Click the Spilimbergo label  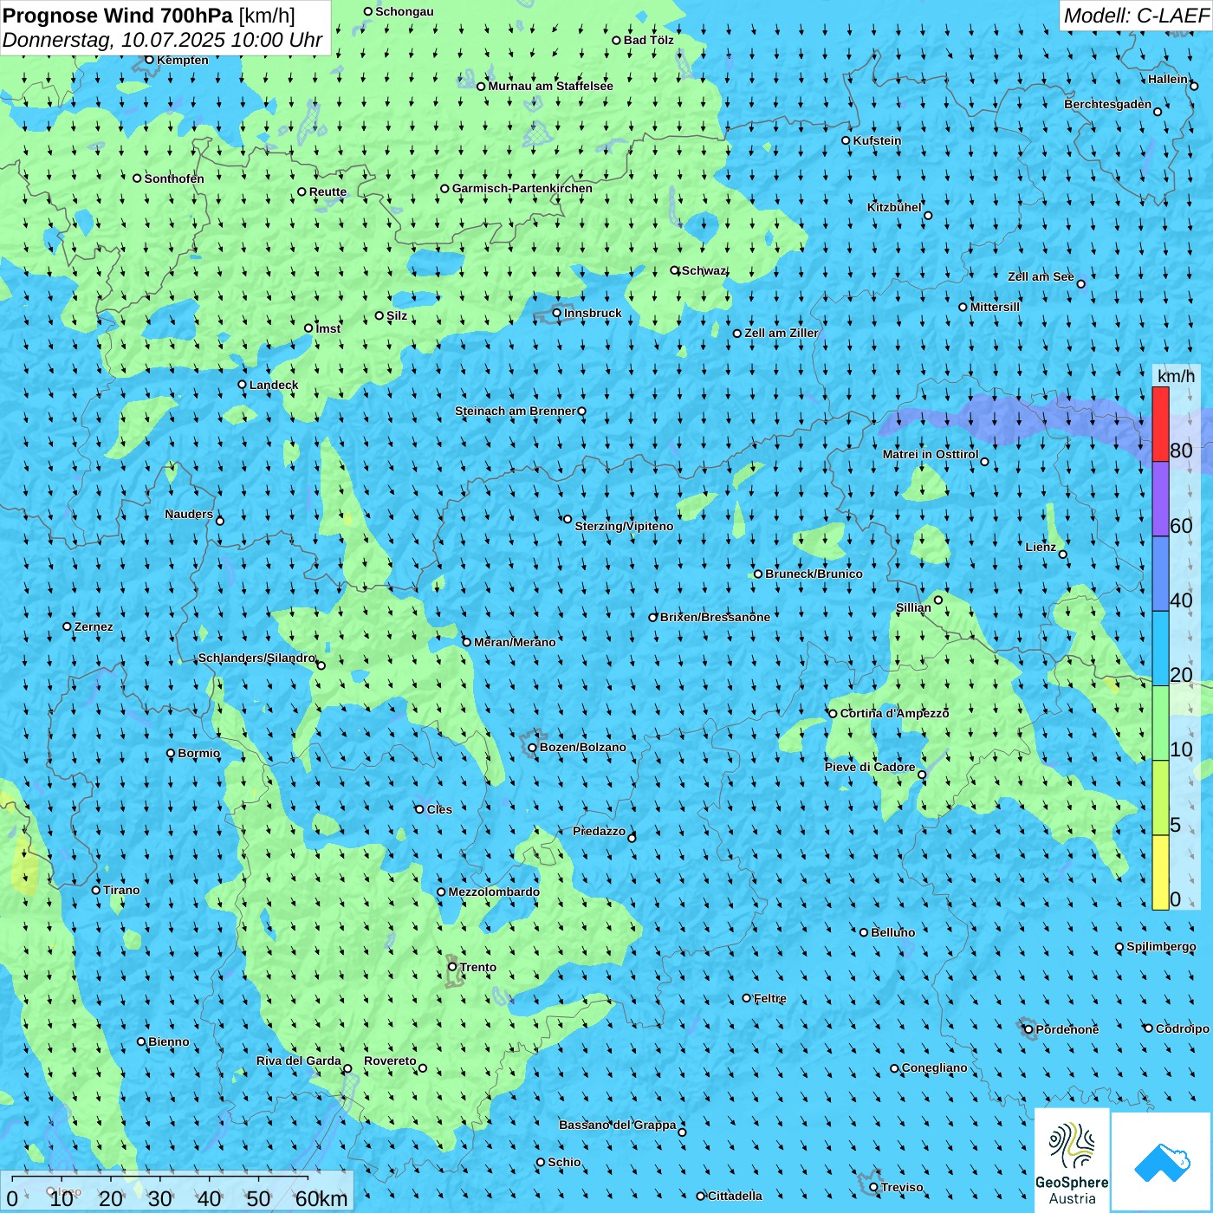coord(1161,946)
